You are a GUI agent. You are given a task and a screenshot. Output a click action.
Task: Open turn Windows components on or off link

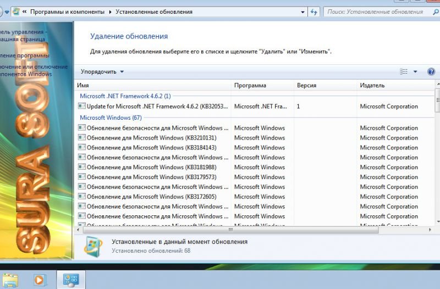click(34, 70)
